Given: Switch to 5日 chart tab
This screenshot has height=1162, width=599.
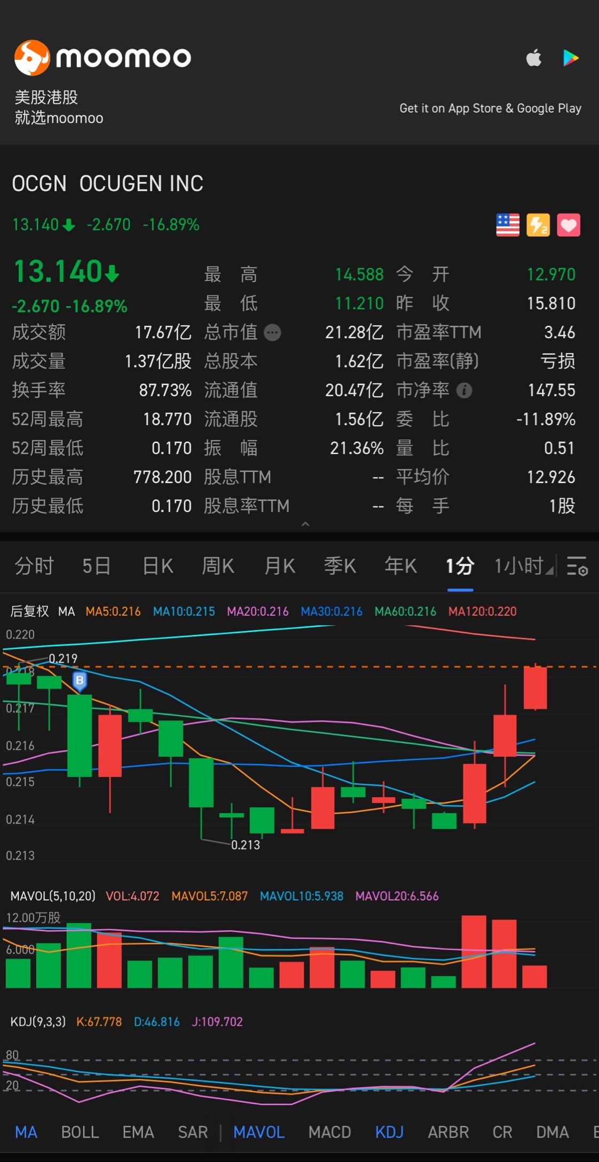Looking at the screenshot, I should 97,566.
